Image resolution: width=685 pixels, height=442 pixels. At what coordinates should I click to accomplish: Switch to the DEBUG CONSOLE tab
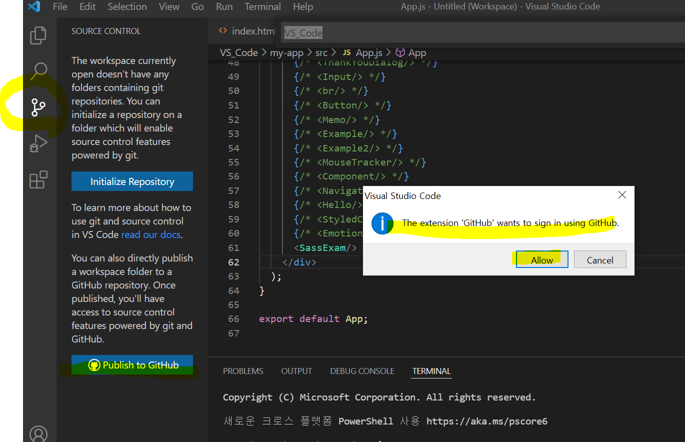(362, 371)
